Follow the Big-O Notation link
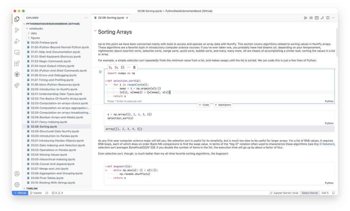The image size is (350, 211). tap(324, 144)
